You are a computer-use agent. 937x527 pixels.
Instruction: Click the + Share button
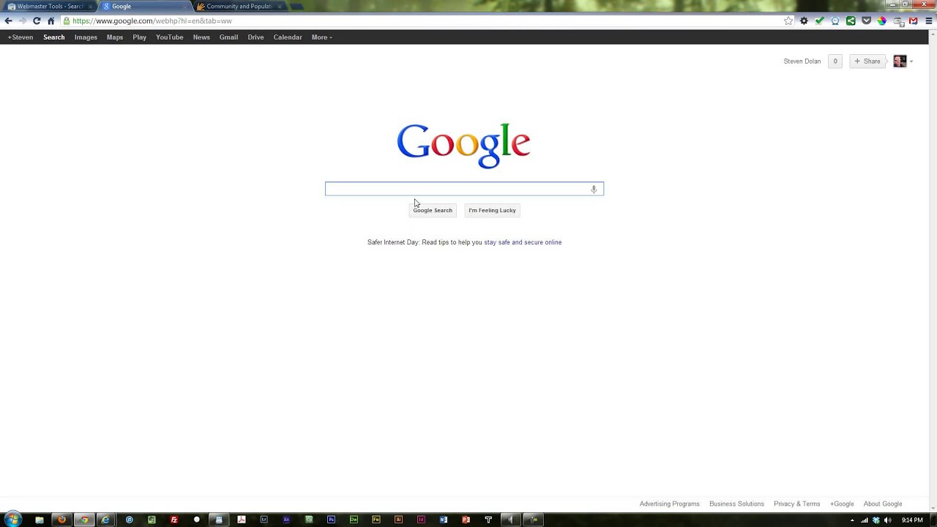point(867,61)
